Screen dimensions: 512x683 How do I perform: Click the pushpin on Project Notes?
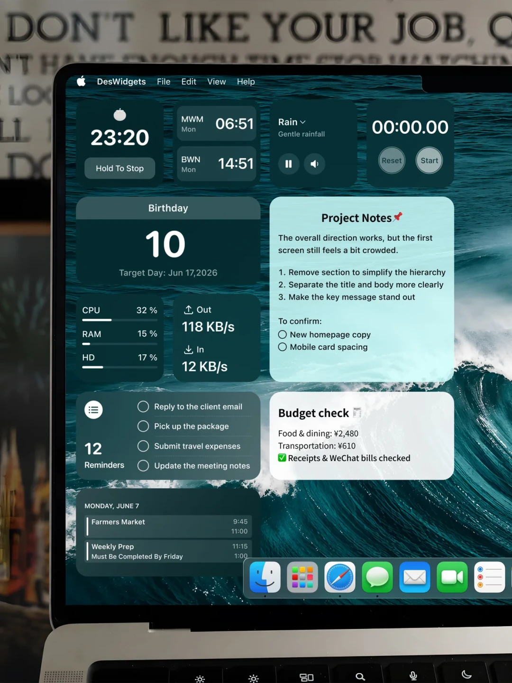click(398, 217)
